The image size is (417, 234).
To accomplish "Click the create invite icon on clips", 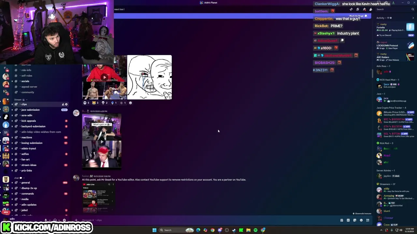I will [63, 104].
